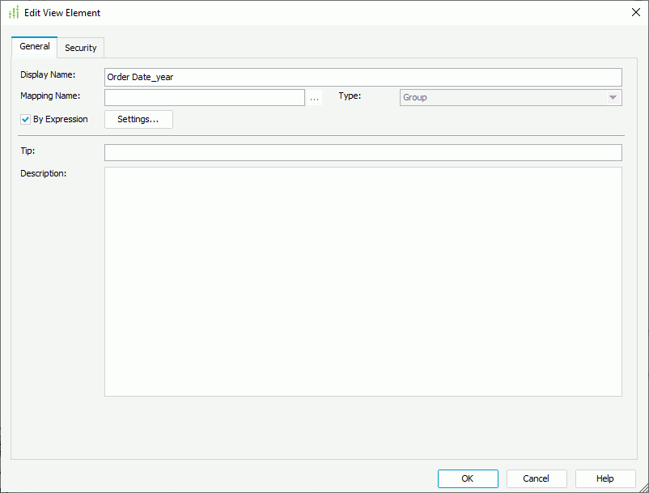The image size is (649, 493).
Task: Click the Type dropdown arrow icon
Action: coord(614,96)
